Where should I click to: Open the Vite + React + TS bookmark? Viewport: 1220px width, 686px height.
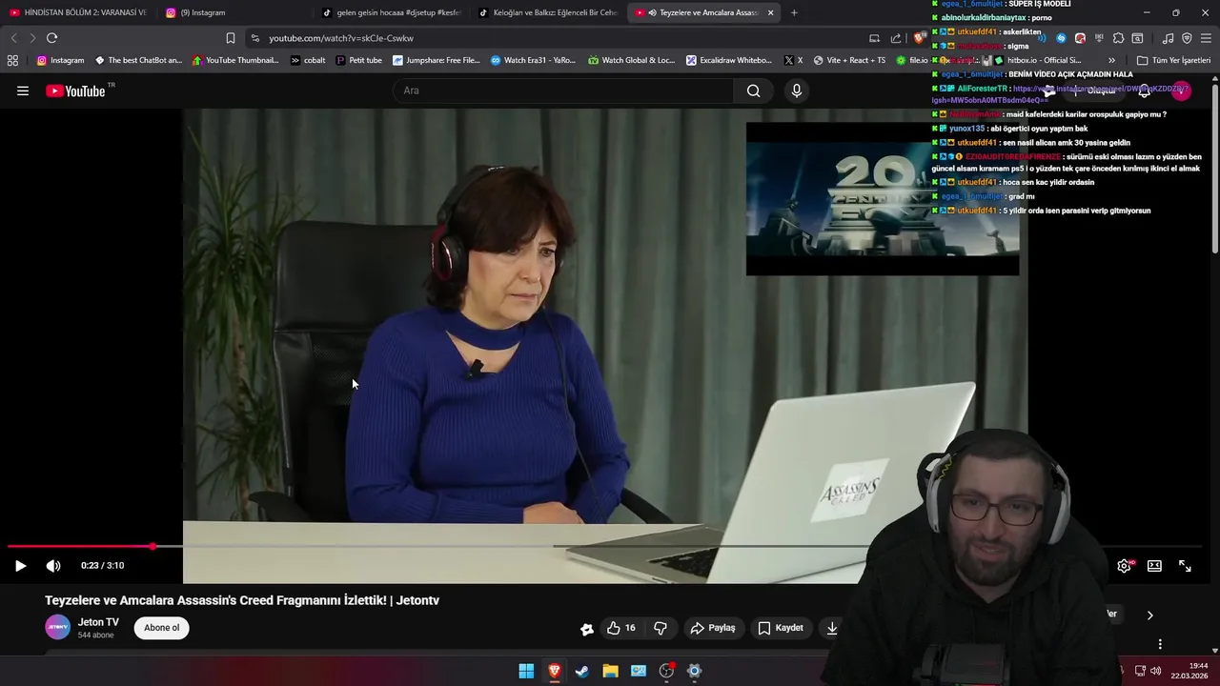(849, 60)
